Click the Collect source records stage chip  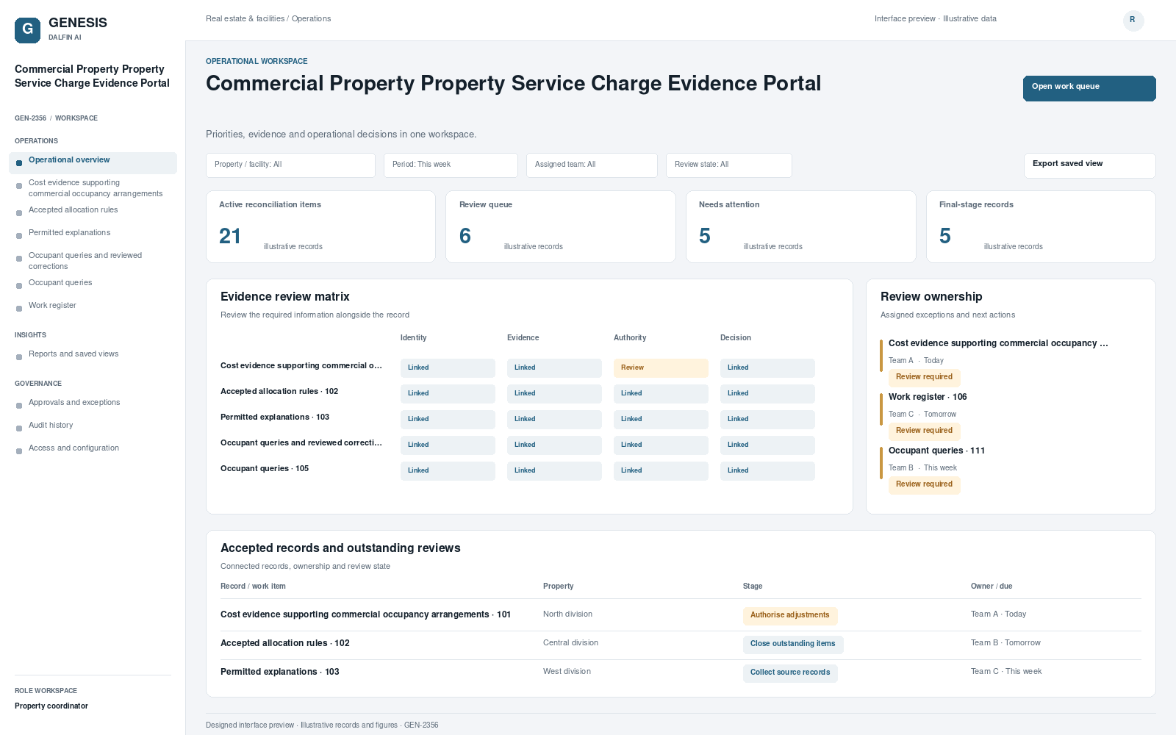pos(790,673)
